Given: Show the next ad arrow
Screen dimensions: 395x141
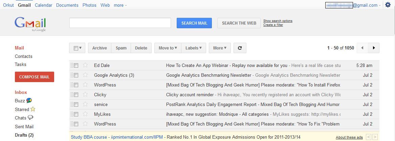Looking at the screenshot, I should (375, 137).
